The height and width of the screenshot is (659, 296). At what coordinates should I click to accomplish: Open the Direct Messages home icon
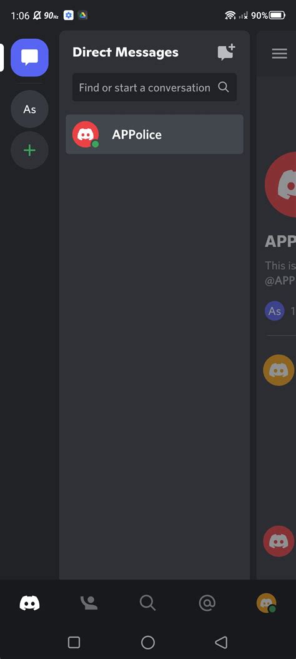(x=29, y=58)
